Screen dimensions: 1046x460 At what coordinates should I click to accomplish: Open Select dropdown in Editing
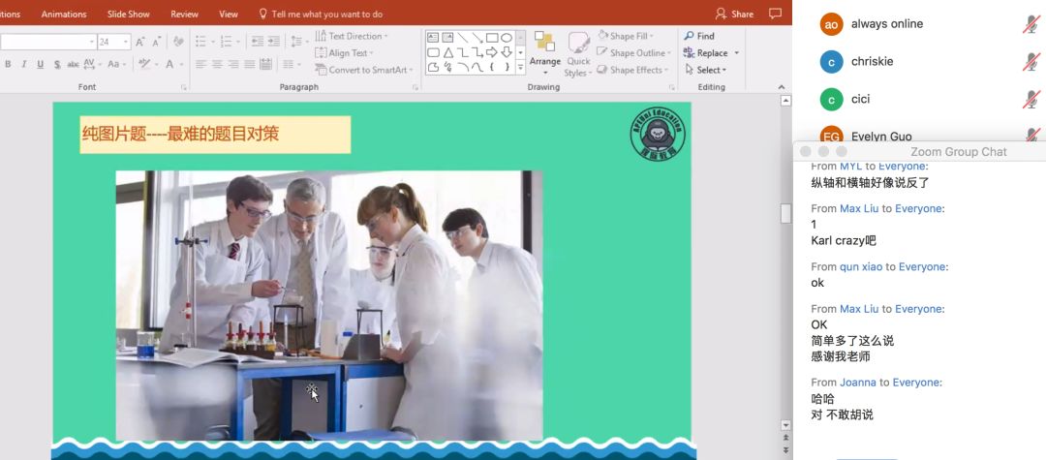pos(706,70)
